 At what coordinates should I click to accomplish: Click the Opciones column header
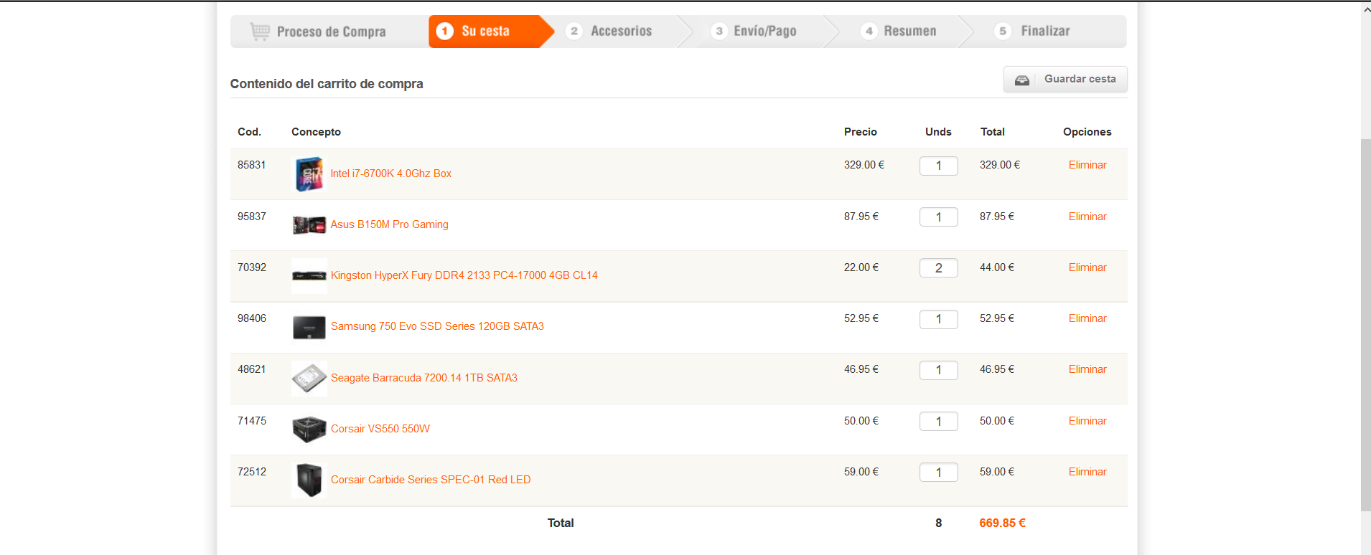point(1087,132)
